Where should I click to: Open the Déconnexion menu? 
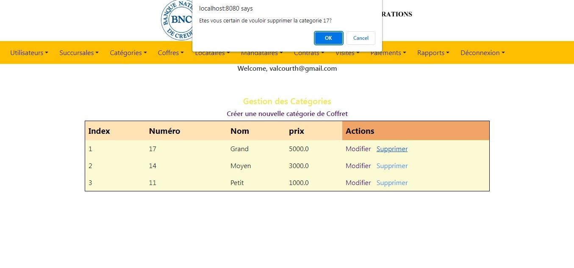point(482,53)
